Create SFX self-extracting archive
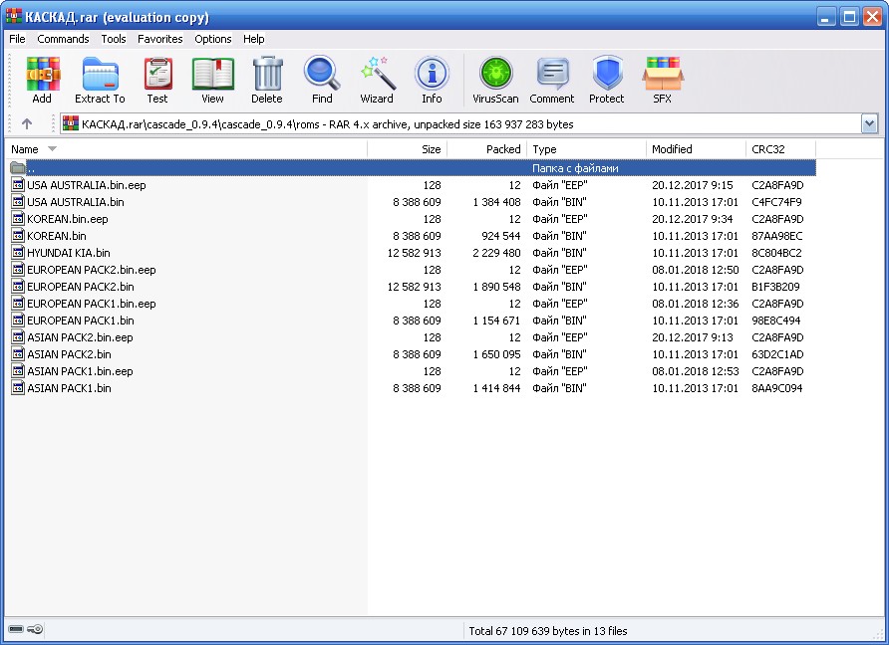889x645 pixels. click(662, 80)
